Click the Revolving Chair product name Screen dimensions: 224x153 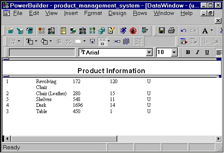click(46, 84)
